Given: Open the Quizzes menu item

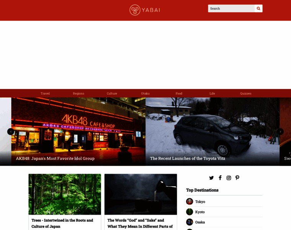Looking at the screenshot, I should tap(246, 94).
